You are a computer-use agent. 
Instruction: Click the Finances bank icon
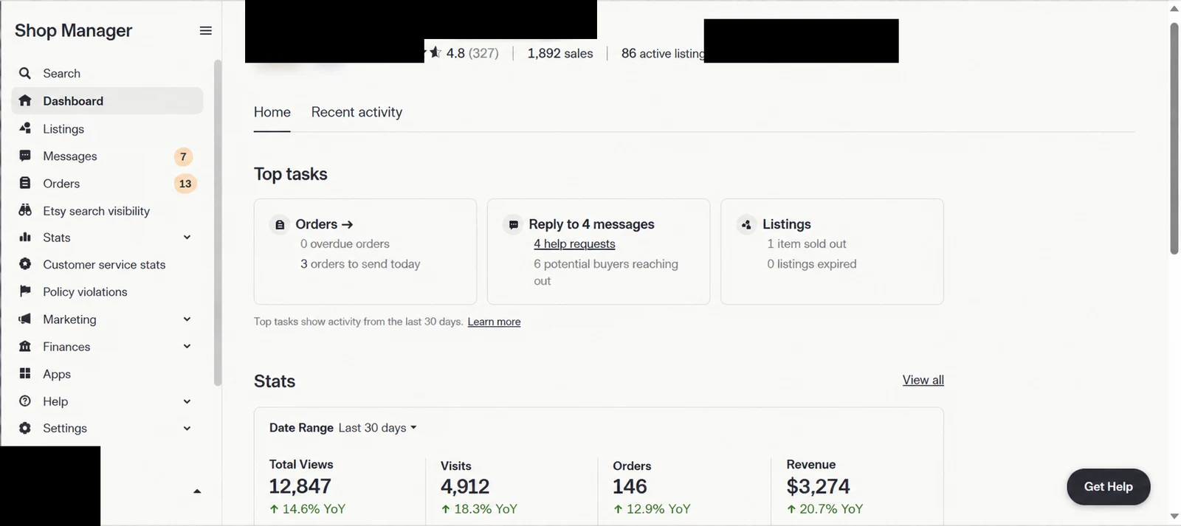pos(25,346)
